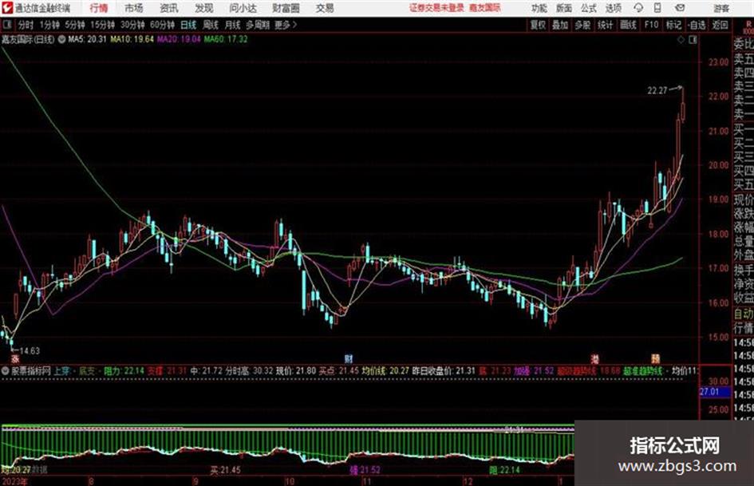This screenshot has width=754, height=486.
Task: Open the 功能 menu
Action: [539, 8]
